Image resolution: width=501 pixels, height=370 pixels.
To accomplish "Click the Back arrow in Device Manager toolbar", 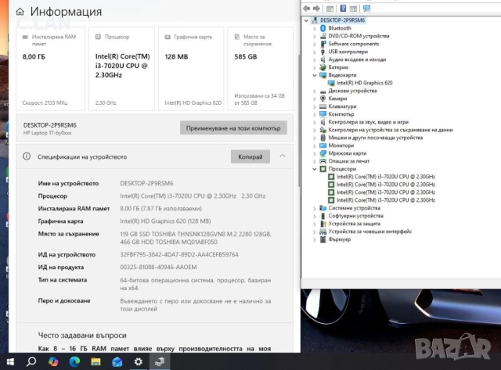I will tap(306, 9).
